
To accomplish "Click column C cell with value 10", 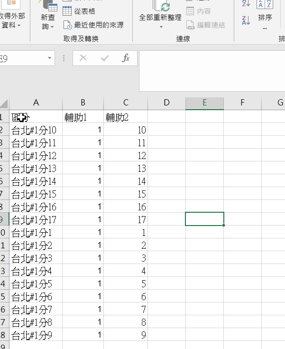I will coord(126,130).
